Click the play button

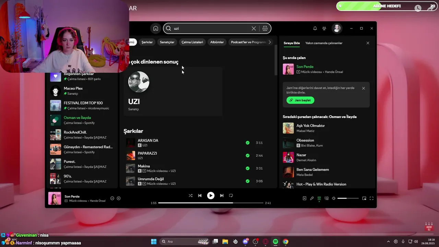pyautogui.click(x=211, y=196)
